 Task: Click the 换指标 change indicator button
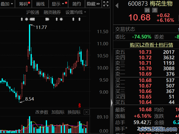(74, 112)
